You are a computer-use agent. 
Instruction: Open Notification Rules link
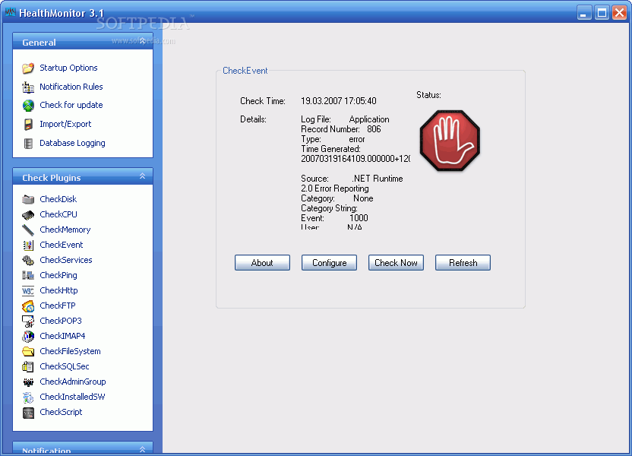[x=71, y=87]
